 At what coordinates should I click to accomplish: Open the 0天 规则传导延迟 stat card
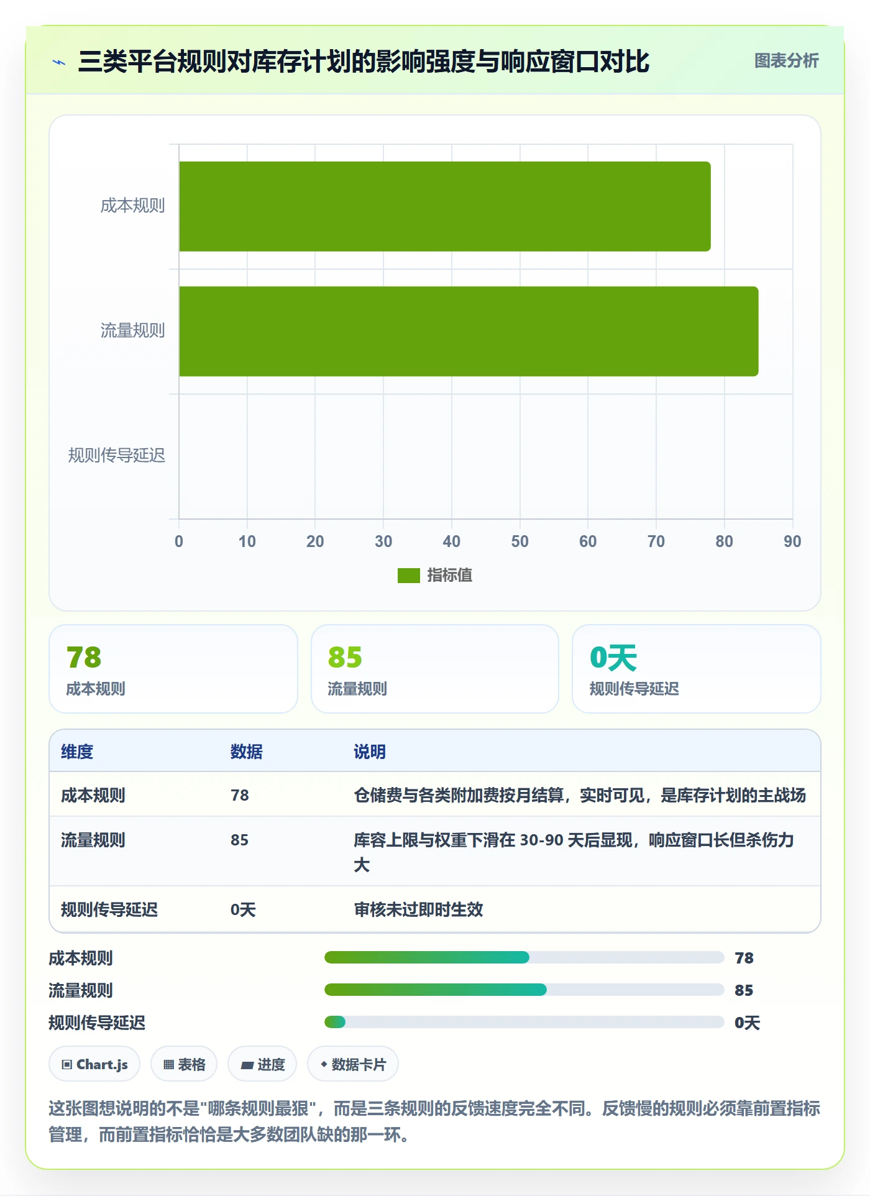point(697,669)
